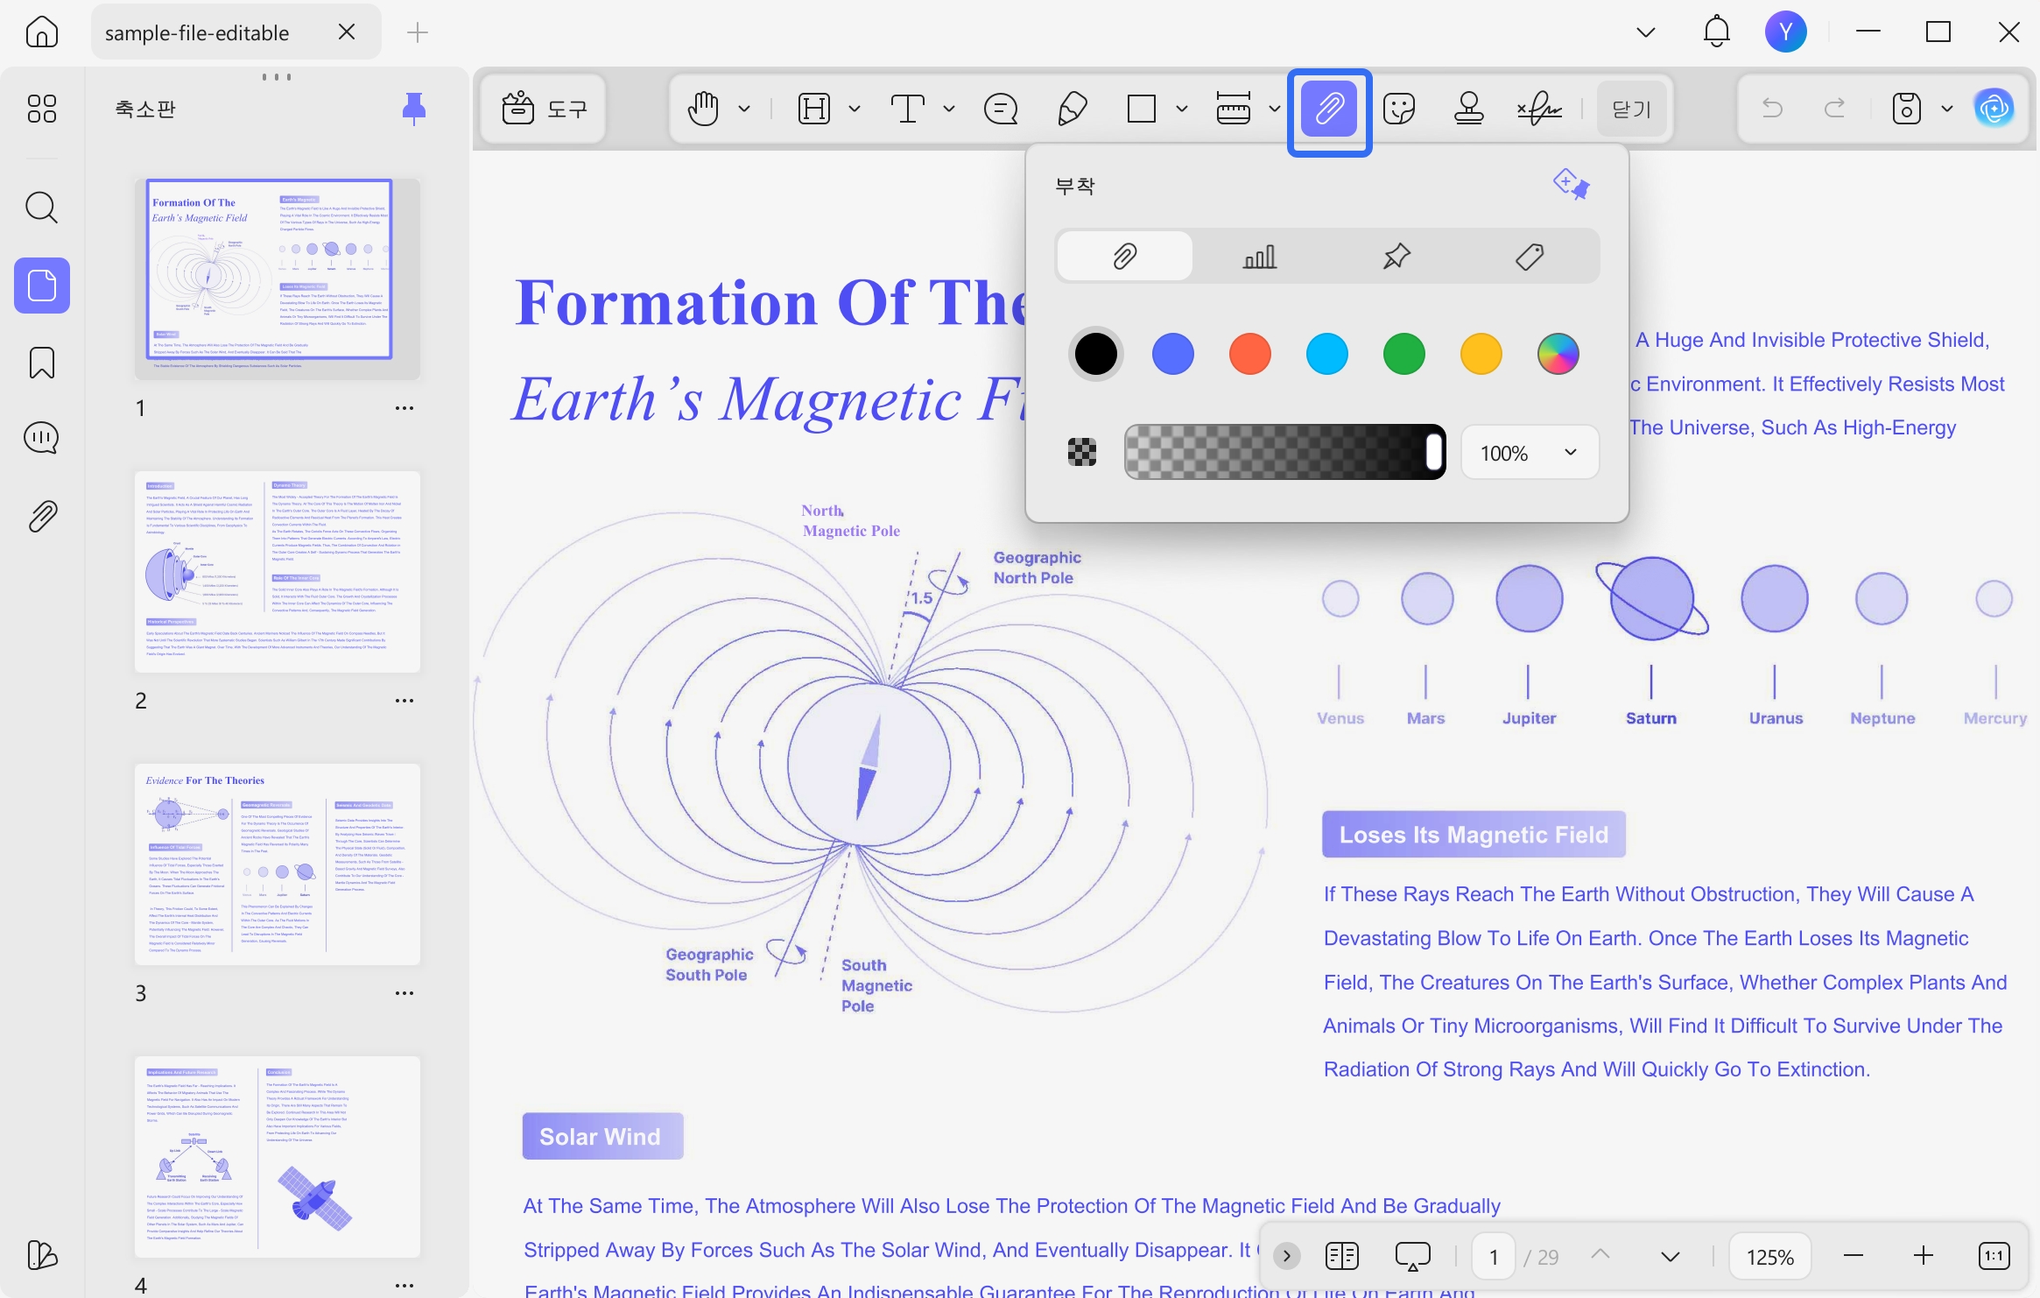The height and width of the screenshot is (1298, 2040).
Task: Expand the hand tool dropdown arrow
Action: coord(744,109)
